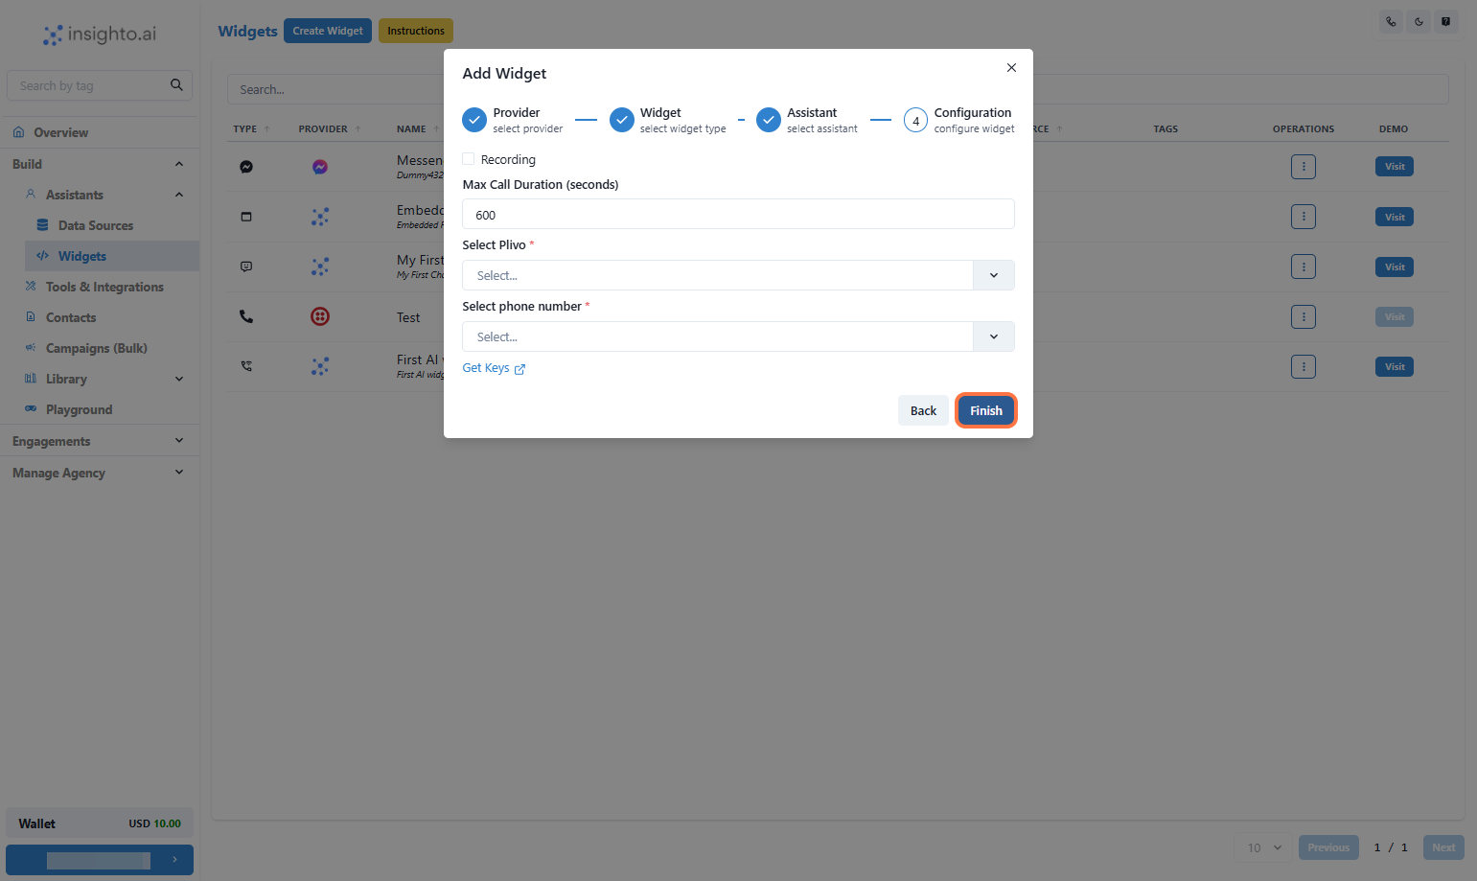Image resolution: width=1477 pixels, height=881 pixels.
Task: Select the Twilio provider icon on the Test row
Action: tap(319, 315)
